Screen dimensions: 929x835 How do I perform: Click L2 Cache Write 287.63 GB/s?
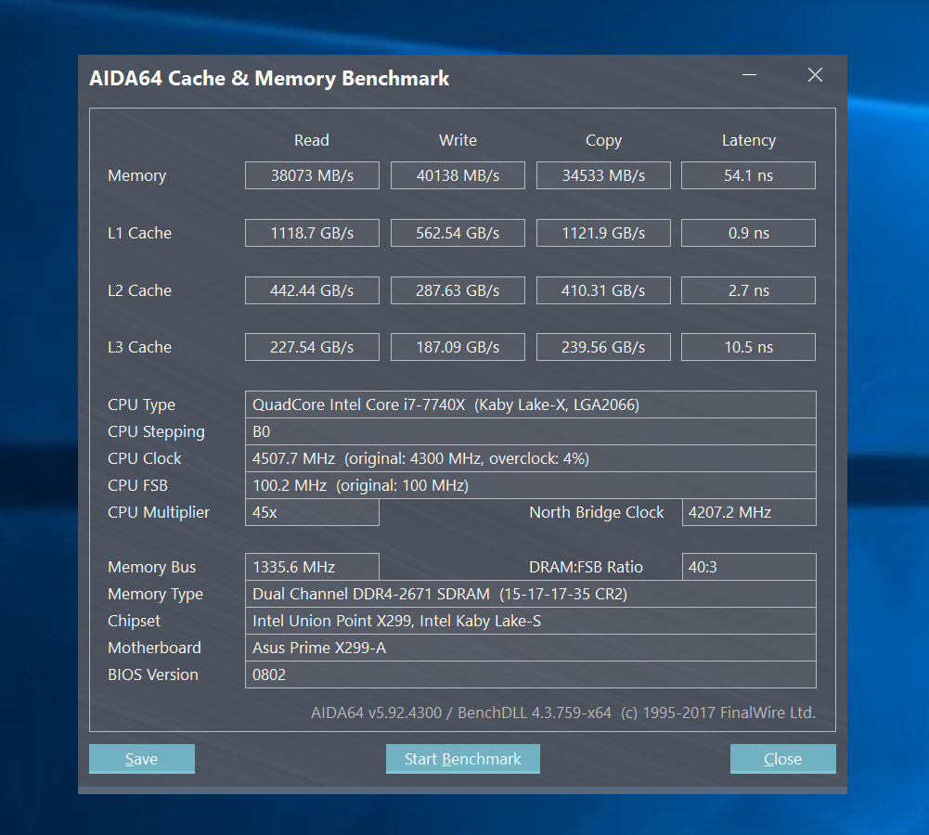click(458, 290)
